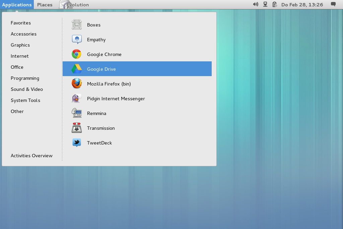The height and width of the screenshot is (229, 343).
Task: Click the 'Boxes' text label
Action: click(x=94, y=25)
